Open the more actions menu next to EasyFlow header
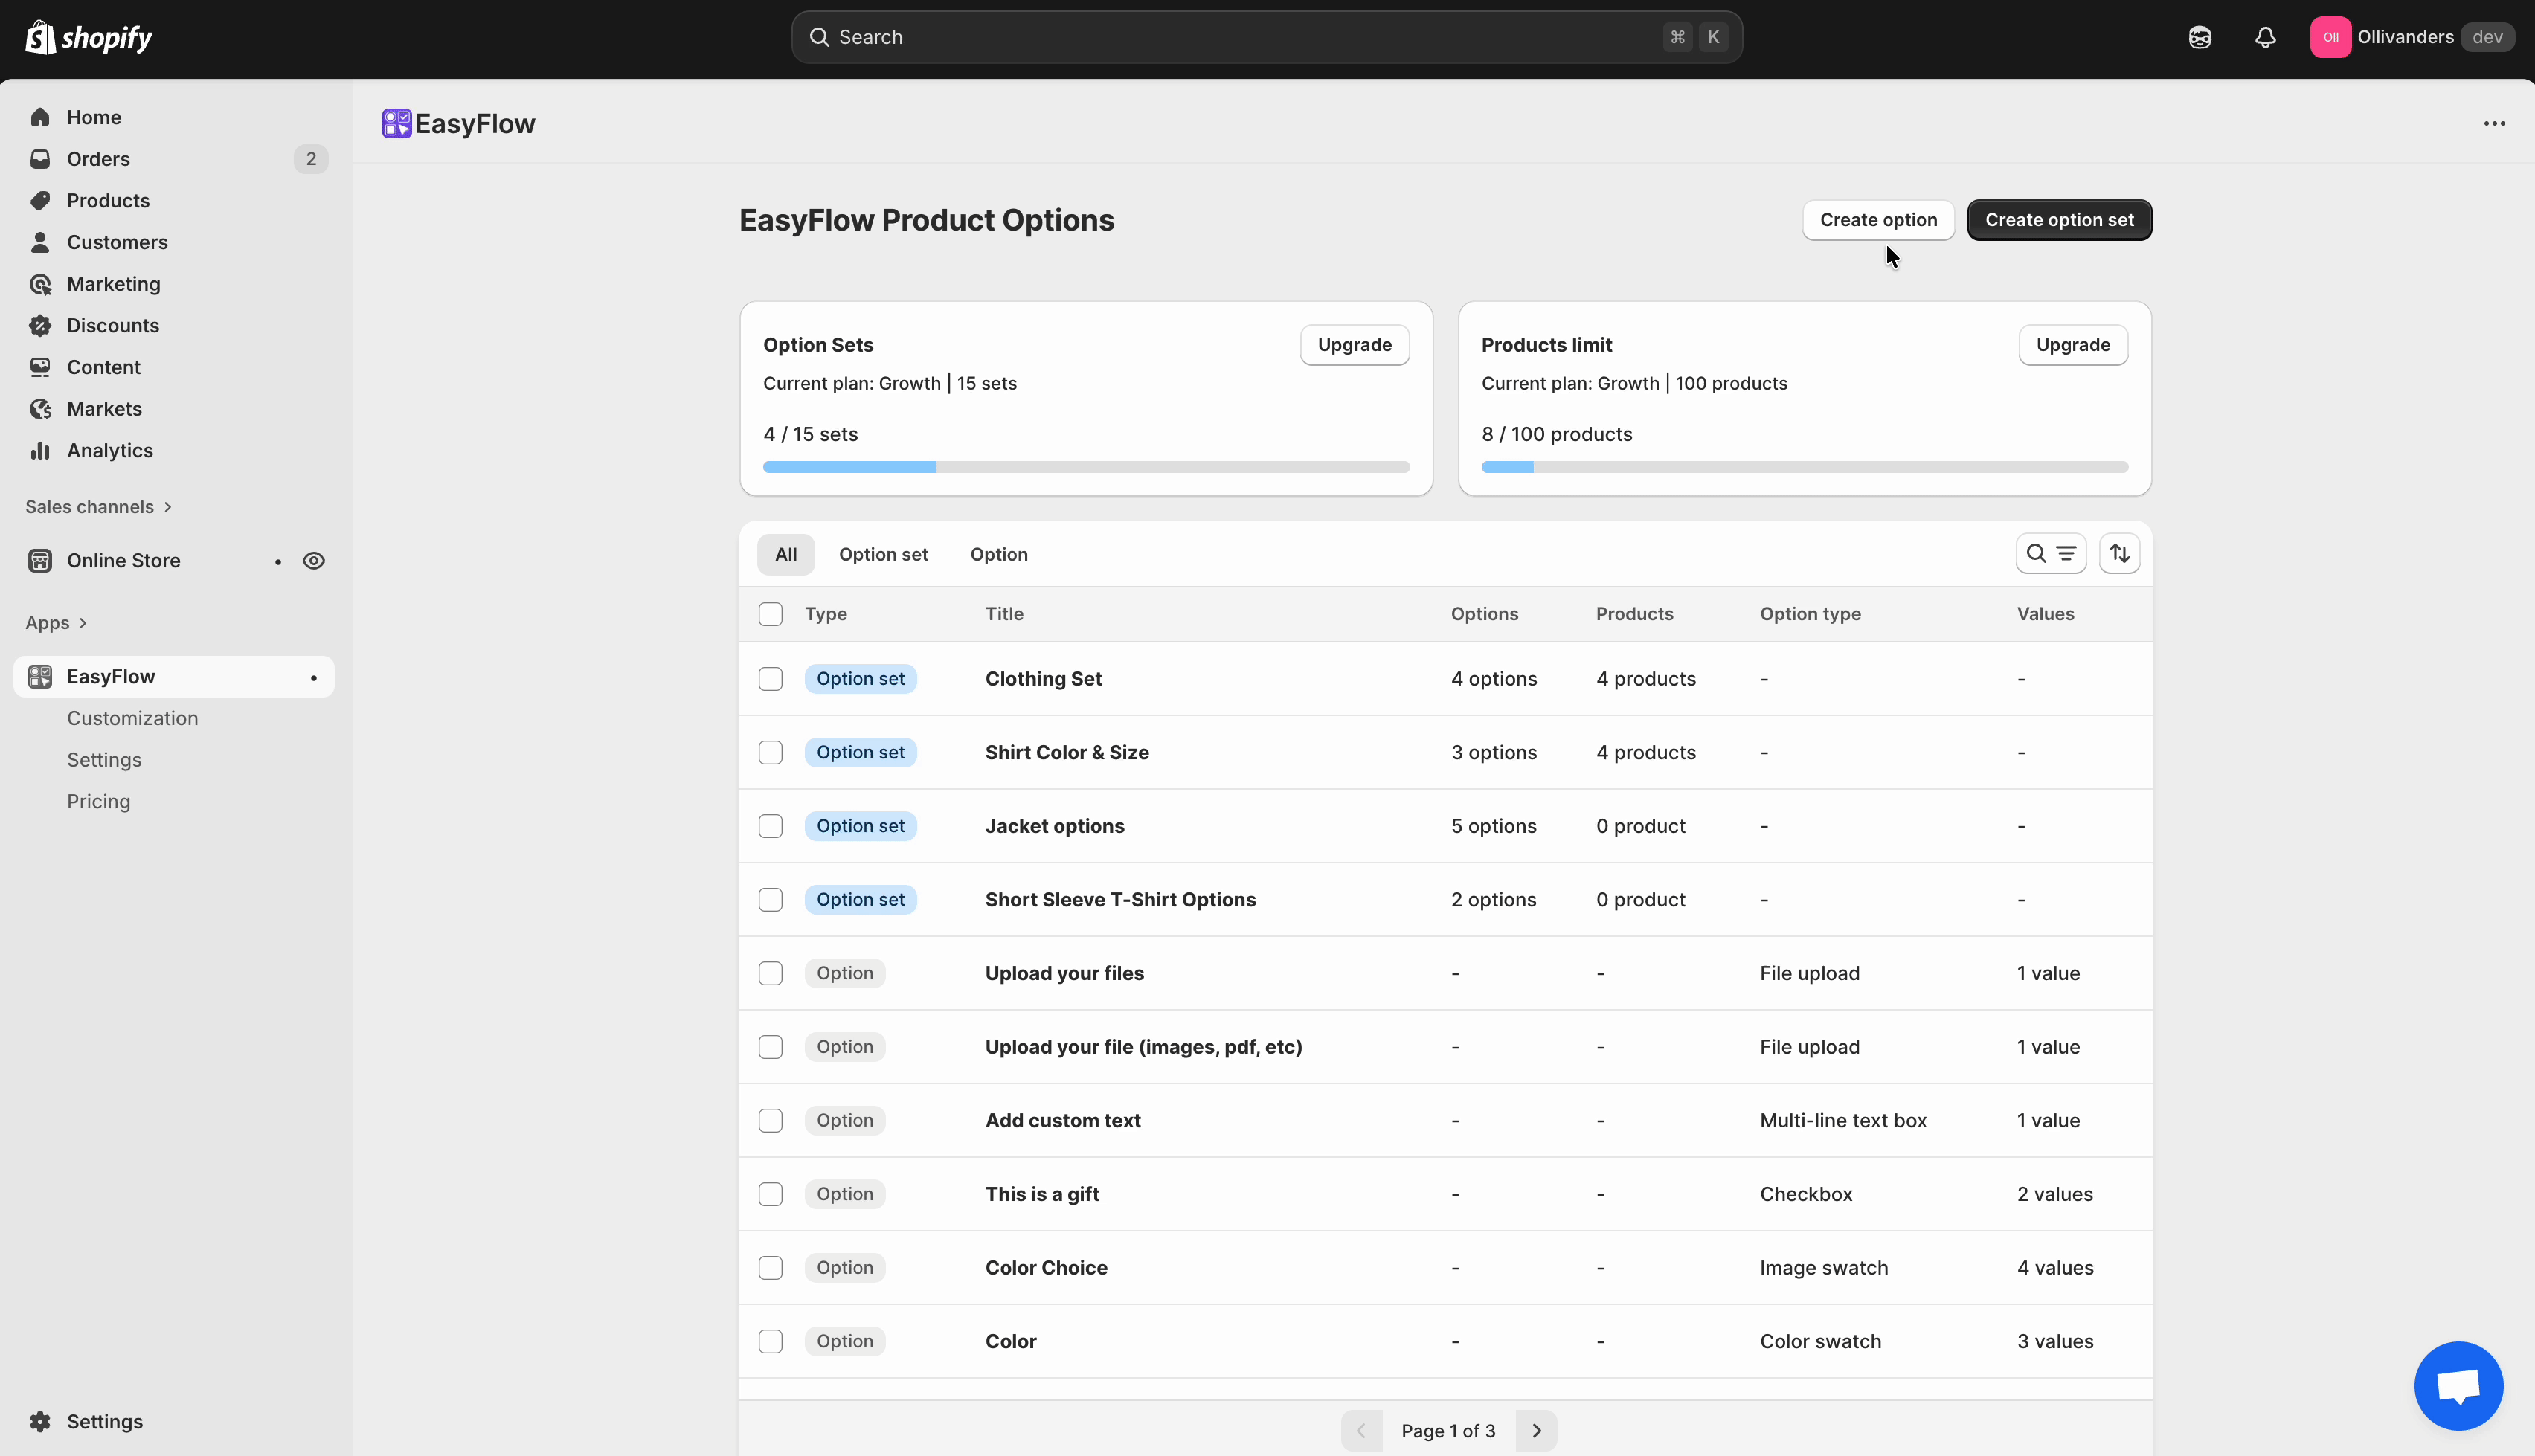The image size is (2535, 1456). (x=2494, y=123)
